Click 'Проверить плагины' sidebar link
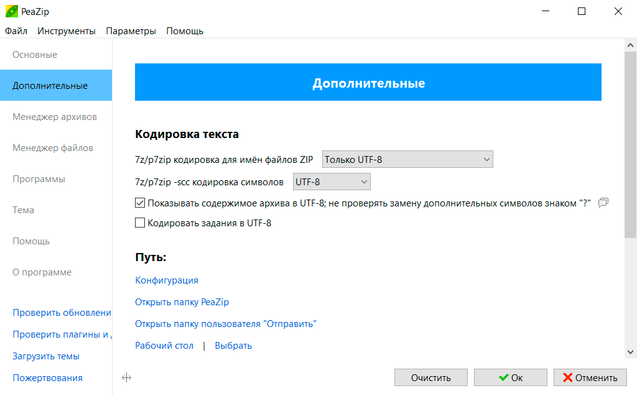Image resolution: width=637 pixels, height=396 pixels. pos(62,334)
